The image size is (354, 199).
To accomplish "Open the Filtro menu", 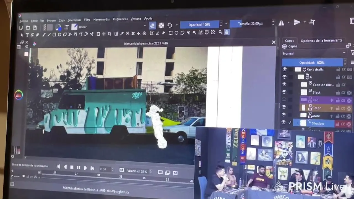I will tap(87, 20).
